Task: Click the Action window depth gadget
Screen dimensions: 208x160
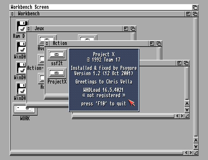Action: (x=159, y=44)
